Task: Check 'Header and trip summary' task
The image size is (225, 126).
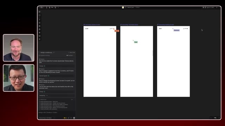Action: [x=39, y=103]
